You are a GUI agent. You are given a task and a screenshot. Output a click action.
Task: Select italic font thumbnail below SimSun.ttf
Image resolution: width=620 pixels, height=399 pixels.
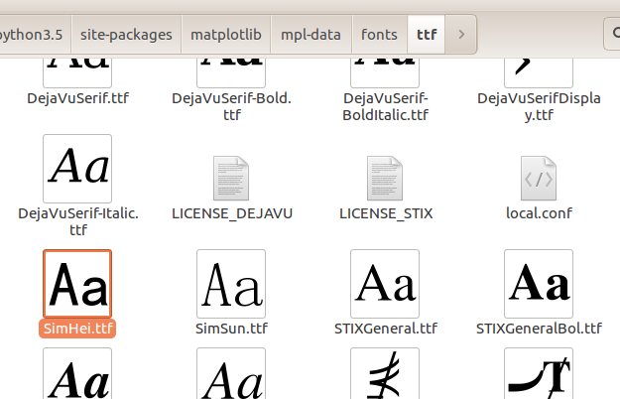coord(231,374)
